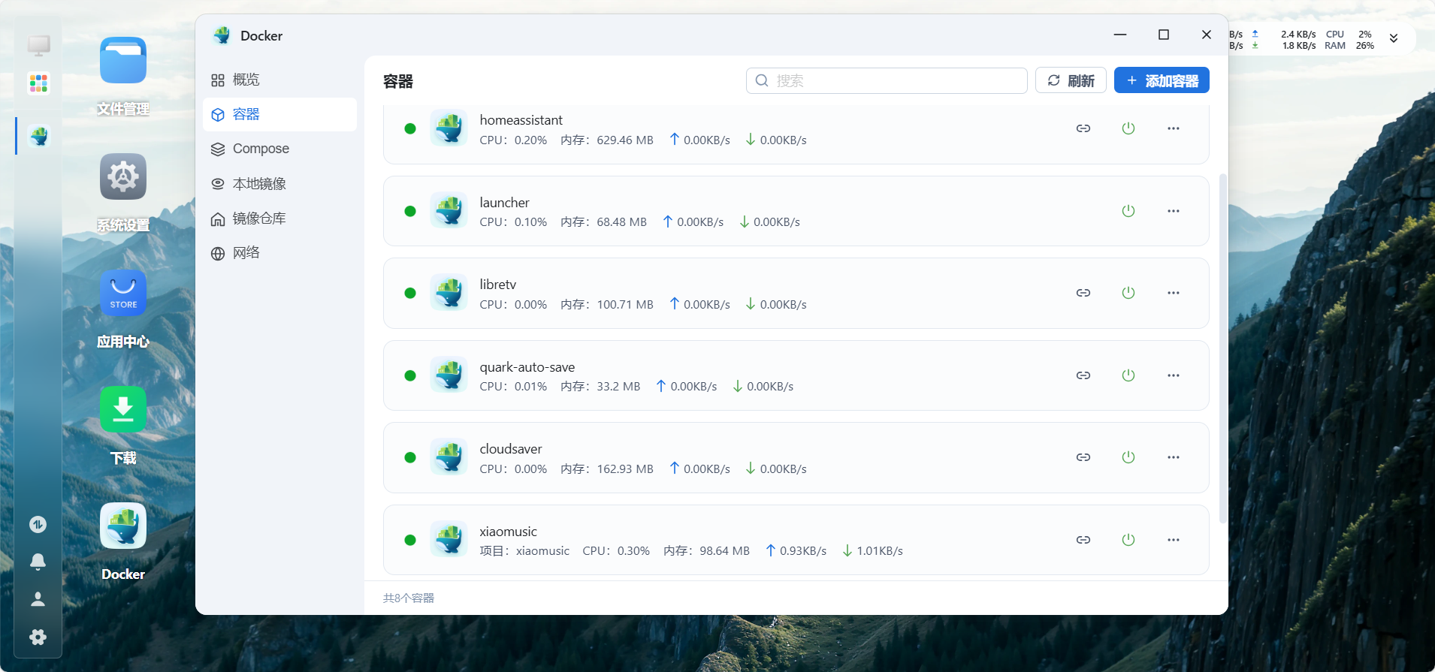Open the colorful app grid in dock
The image size is (1435, 672).
[x=38, y=83]
